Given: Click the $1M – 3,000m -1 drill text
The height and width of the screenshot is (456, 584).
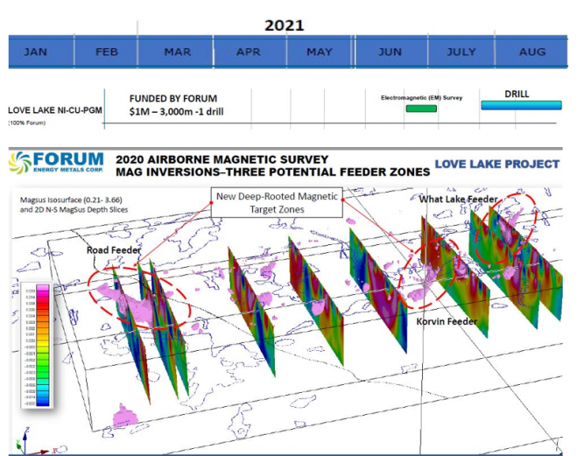Looking at the screenshot, I should tap(176, 112).
